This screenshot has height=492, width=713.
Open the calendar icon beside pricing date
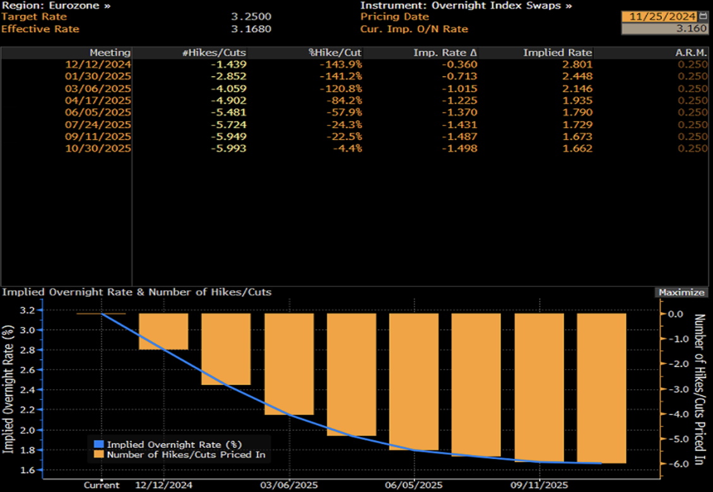[x=703, y=16]
